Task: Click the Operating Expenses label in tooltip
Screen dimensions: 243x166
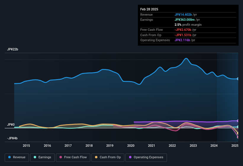Action: [155, 40]
